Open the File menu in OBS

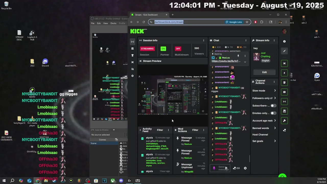(x=93, y=23)
